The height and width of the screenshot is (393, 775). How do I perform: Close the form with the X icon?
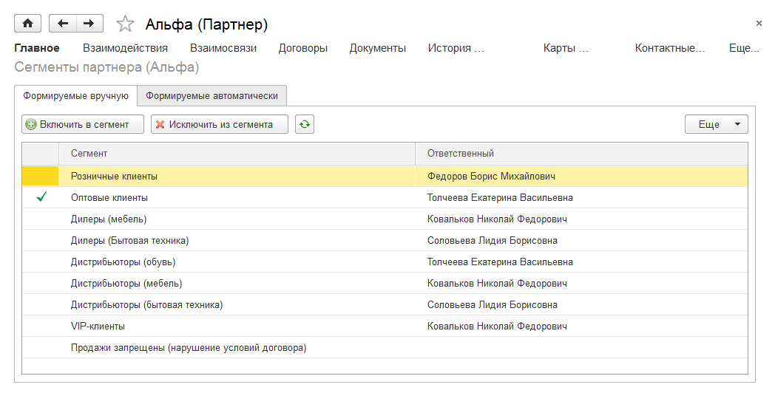click(x=759, y=24)
